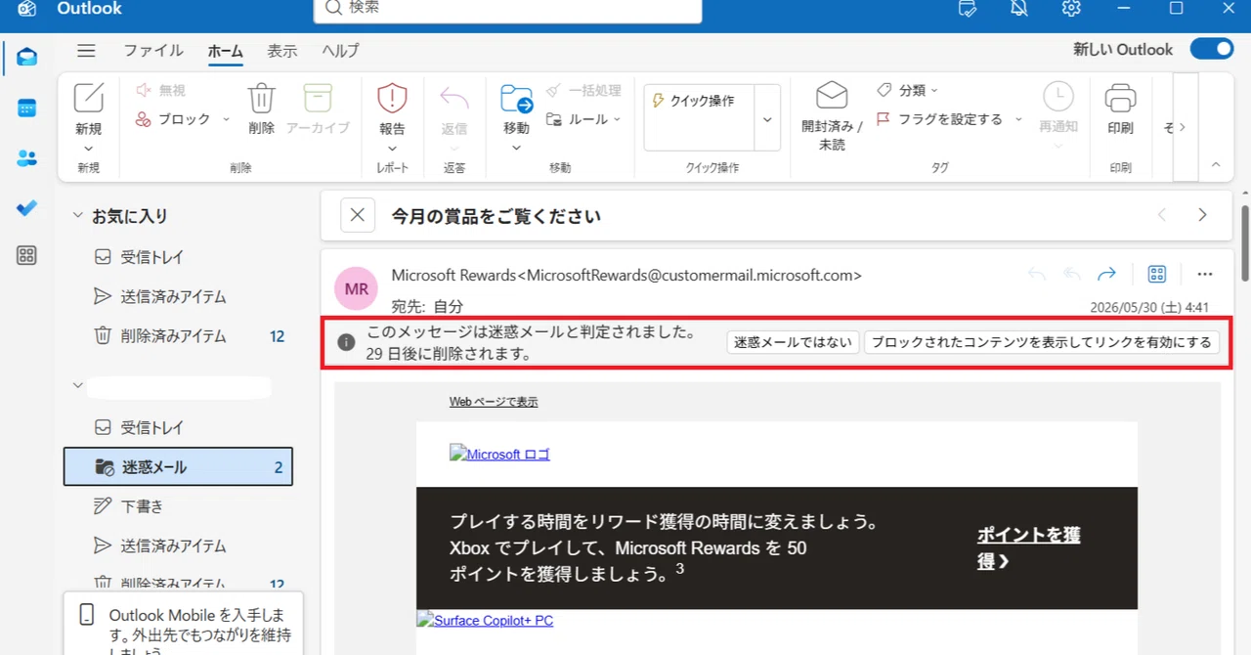Image resolution: width=1251 pixels, height=655 pixels.
Task: Click the forward arrow on message
Action: [1106, 275]
